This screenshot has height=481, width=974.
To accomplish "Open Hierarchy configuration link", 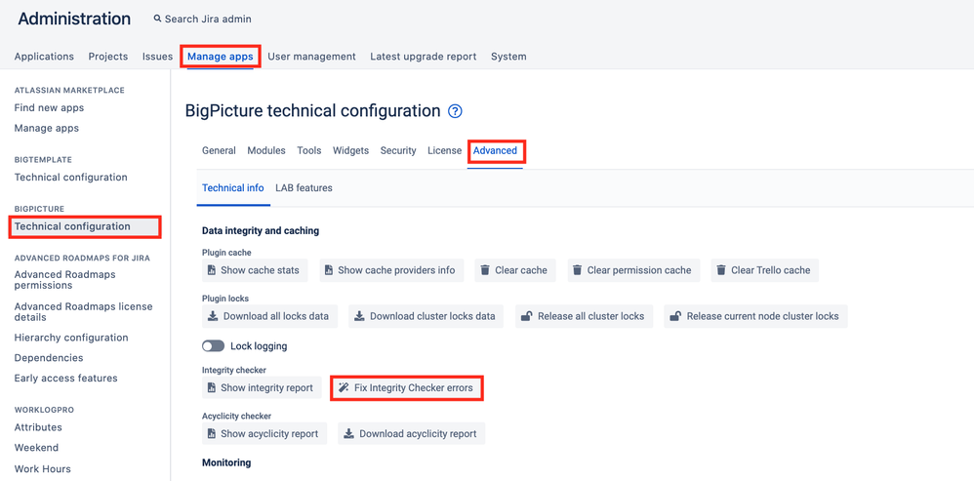I will coord(71,339).
